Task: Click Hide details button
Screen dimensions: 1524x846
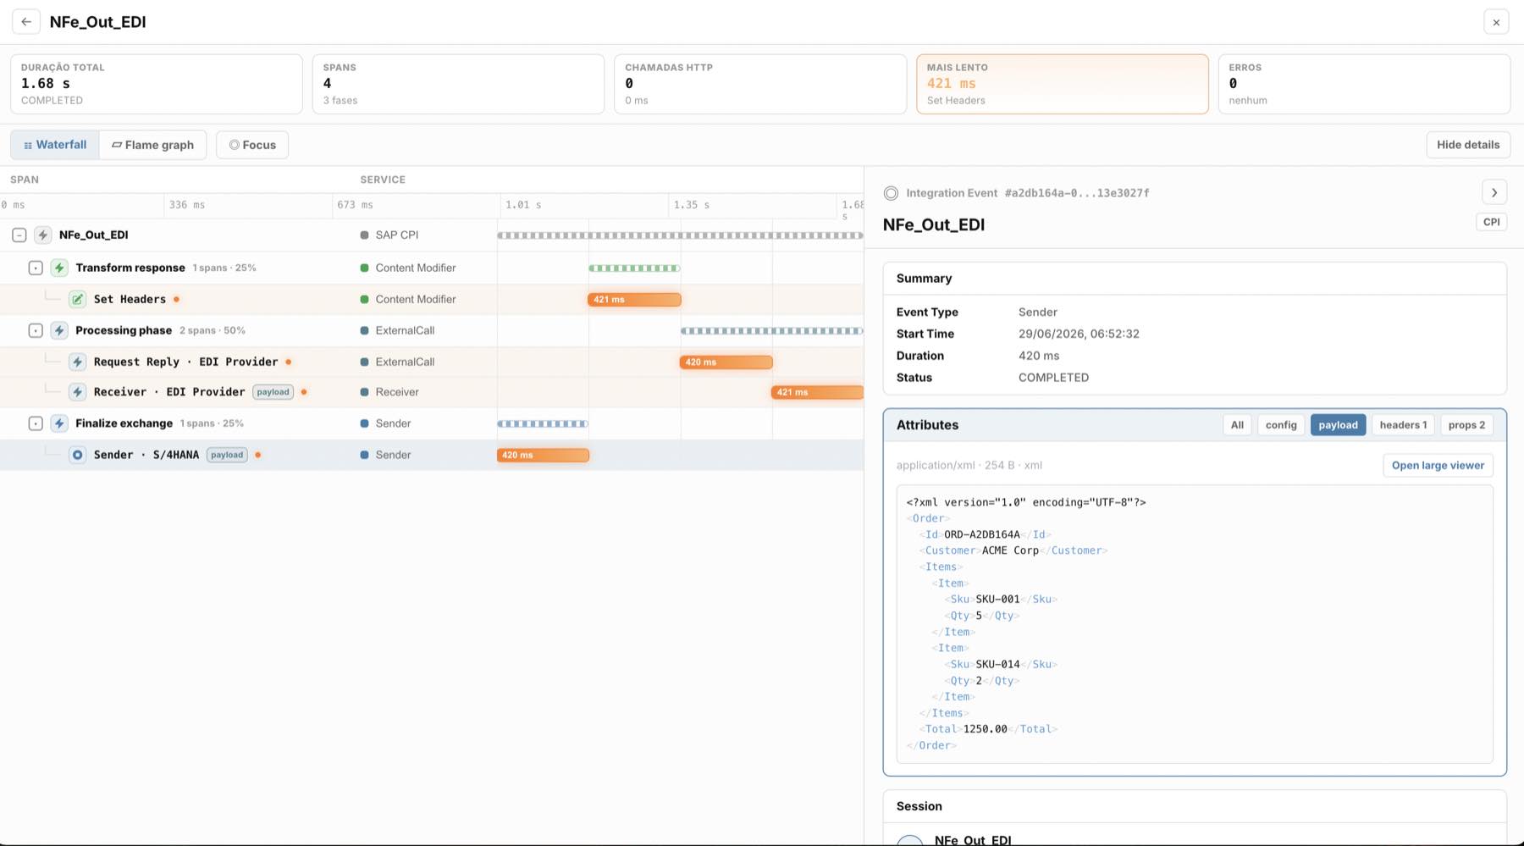Action: [1468, 145]
